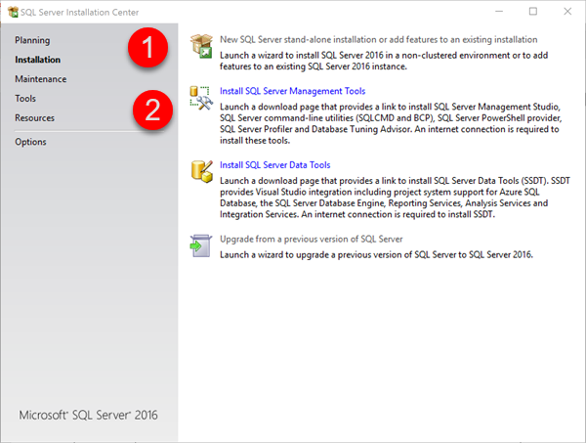This screenshot has width=586, height=443.
Task: Click the SQL Server Installation Center title icon
Action: tap(13, 12)
